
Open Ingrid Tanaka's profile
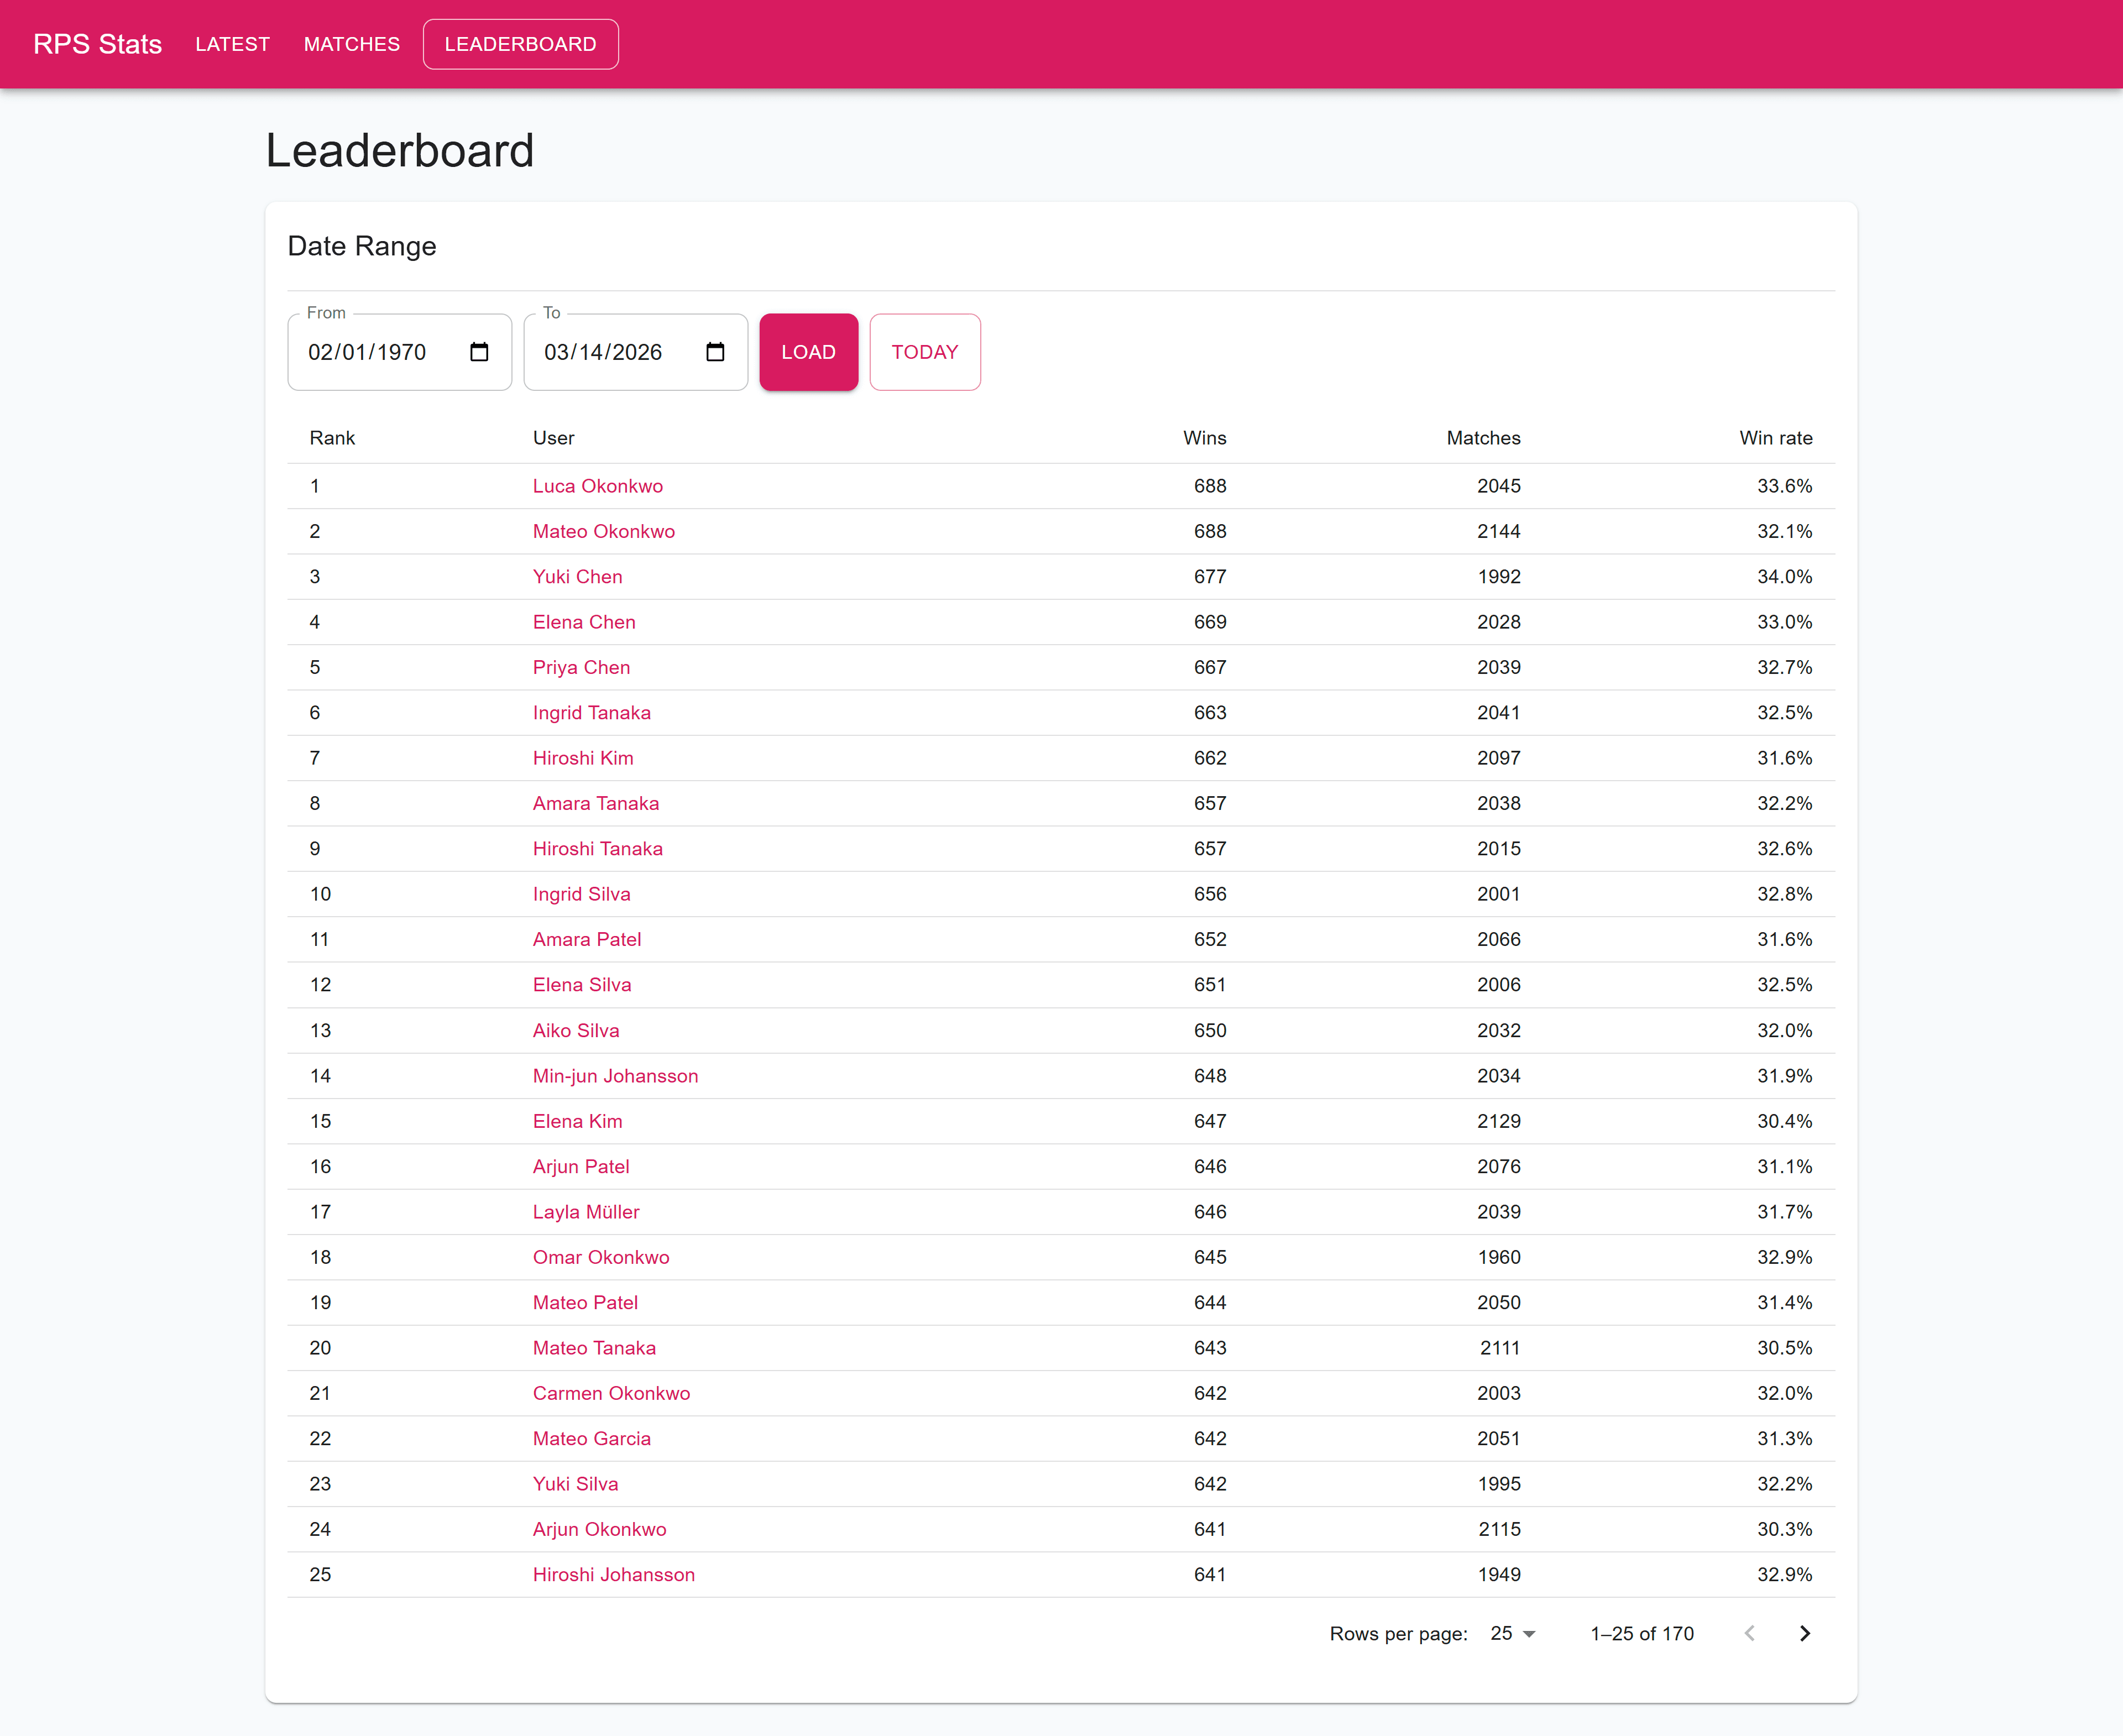tap(592, 713)
